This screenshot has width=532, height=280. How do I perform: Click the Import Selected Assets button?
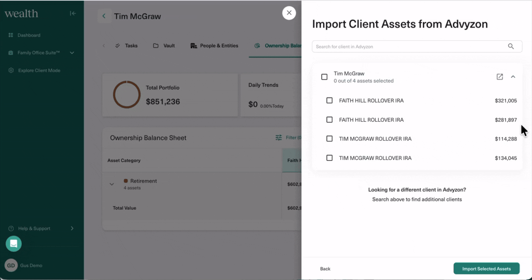pyautogui.click(x=486, y=269)
